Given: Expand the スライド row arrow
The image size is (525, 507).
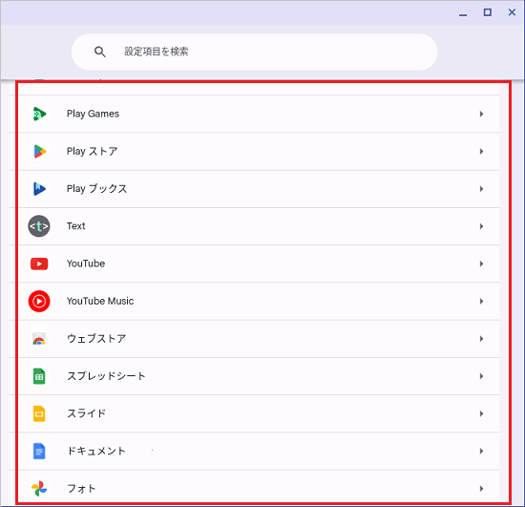Looking at the screenshot, I should tap(481, 413).
